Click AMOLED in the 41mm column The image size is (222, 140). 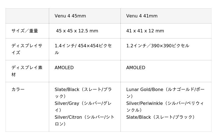pos(136,68)
